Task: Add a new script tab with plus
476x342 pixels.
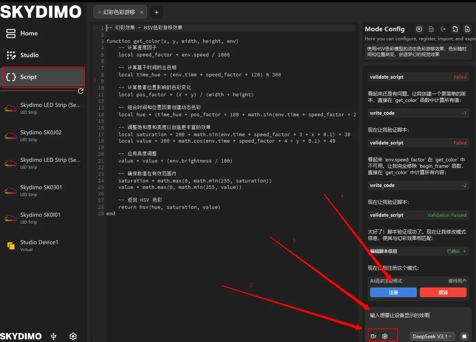Action: click(x=156, y=12)
